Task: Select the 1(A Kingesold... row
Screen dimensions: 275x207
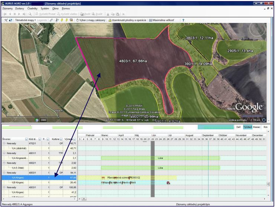Action: 39,158
